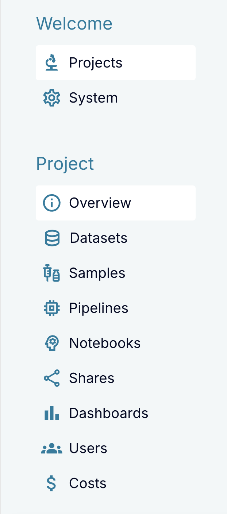Screen dimensions: 227x514
Task: Click the dollar sign Costs icon
Action: (51, 483)
